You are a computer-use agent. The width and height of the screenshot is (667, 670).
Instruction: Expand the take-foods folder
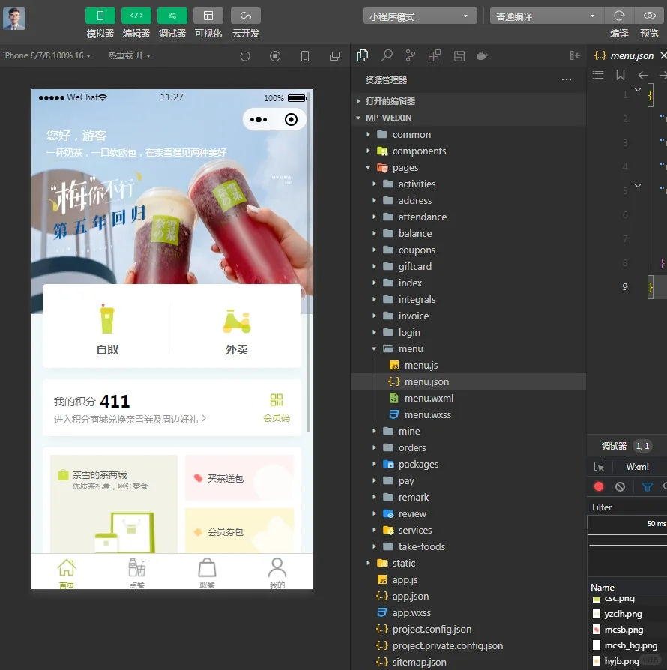point(468,546)
